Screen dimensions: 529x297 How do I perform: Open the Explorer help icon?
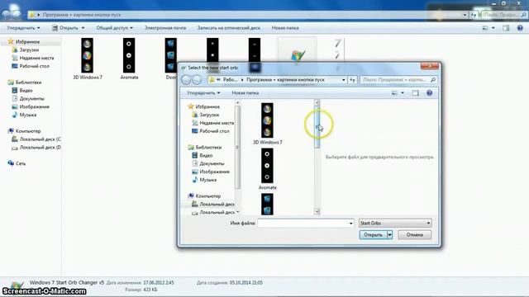point(520,28)
